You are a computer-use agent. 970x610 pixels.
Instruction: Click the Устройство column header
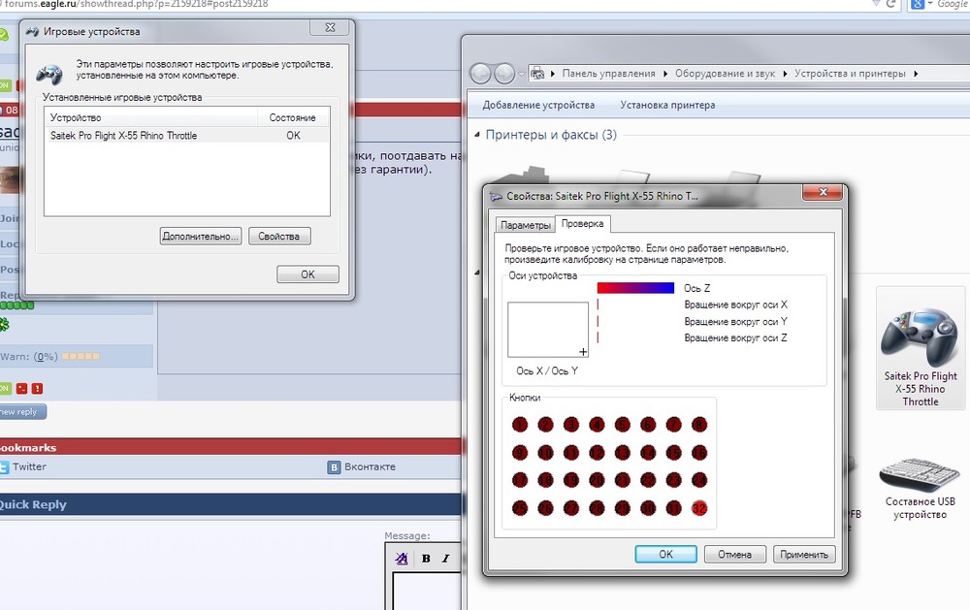click(151, 117)
